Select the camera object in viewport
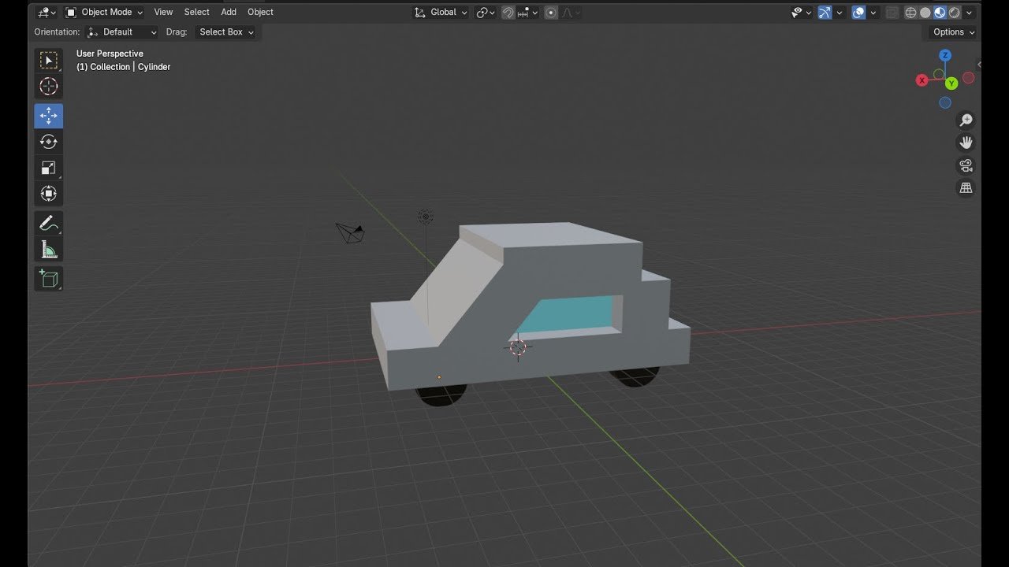The image size is (1009, 567). pos(351,232)
